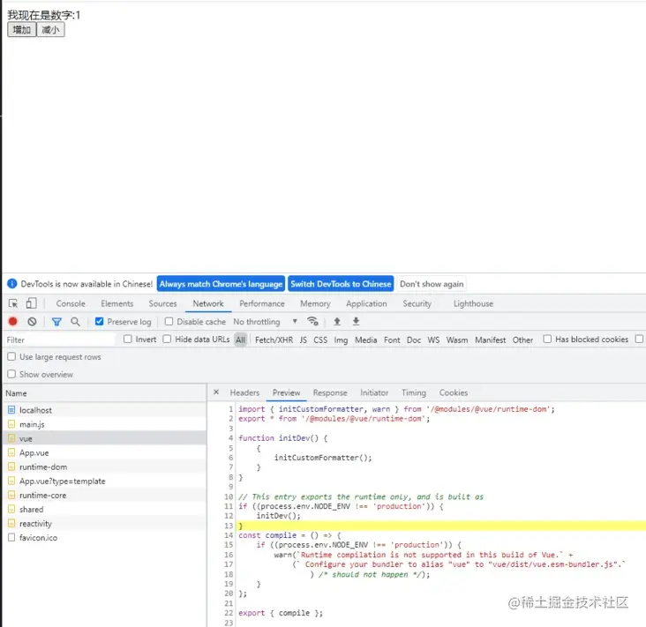Export HAR file with download arrow
Viewport: 646px width, 627px height.
pyautogui.click(x=357, y=322)
